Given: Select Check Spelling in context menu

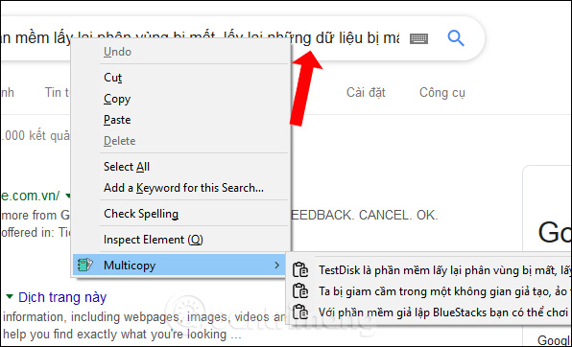Looking at the screenshot, I should tap(180, 214).
